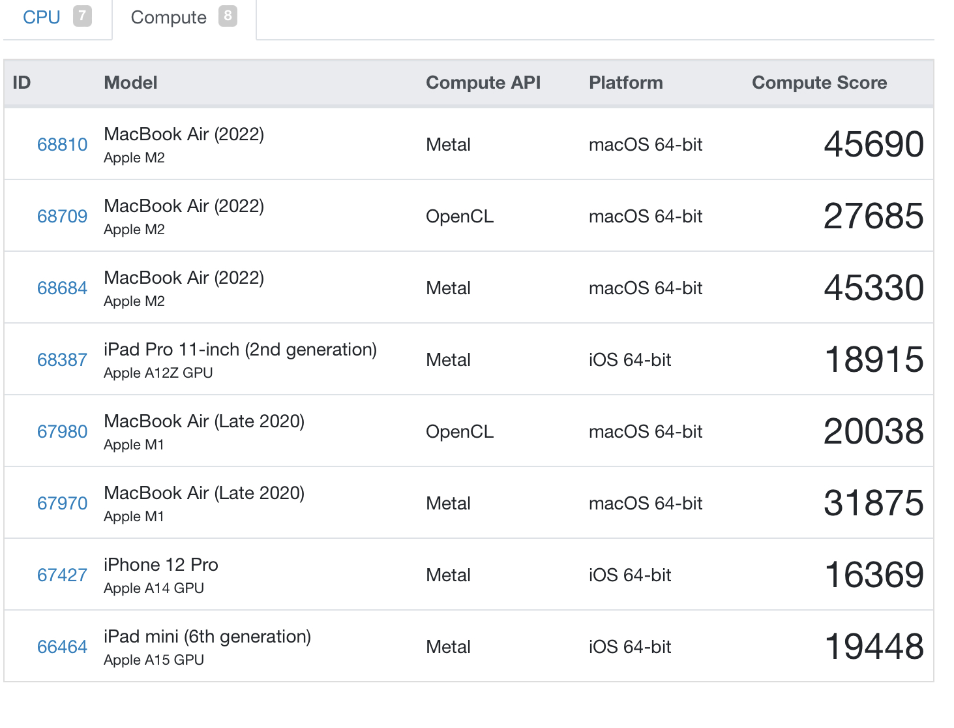Open result ID 68810

(x=62, y=144)
